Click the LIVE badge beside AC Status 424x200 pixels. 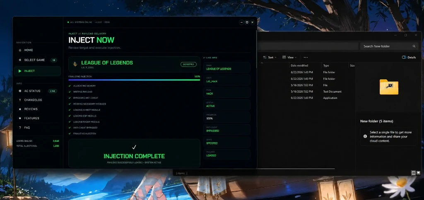(53, 91)
